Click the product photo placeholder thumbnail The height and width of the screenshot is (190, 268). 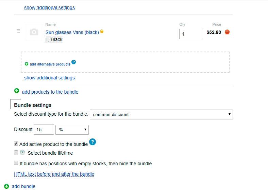(34, 32)
